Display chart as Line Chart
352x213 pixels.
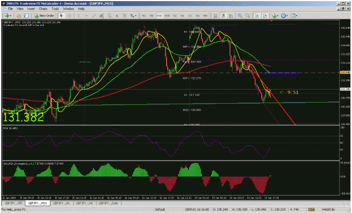231,16
